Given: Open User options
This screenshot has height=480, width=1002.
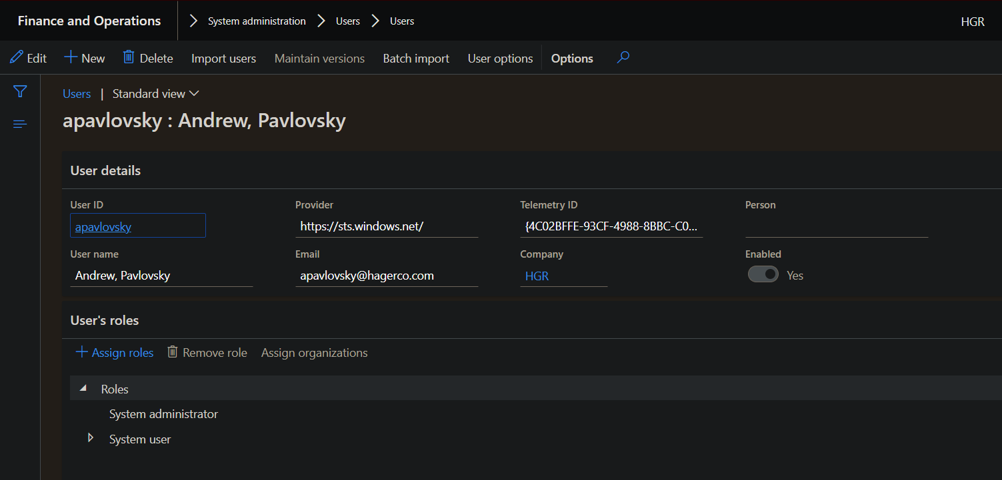Looking at the screenshot, I should (500, 59).
